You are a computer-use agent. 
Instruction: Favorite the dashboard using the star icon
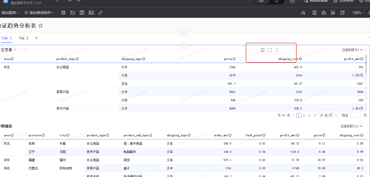click(x=41, y=26)
